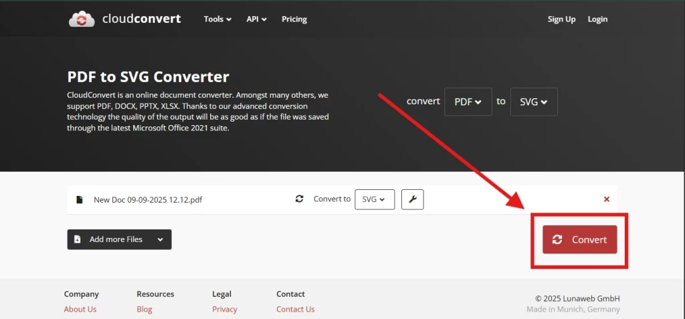Open the wrench conversion options
The width and height of the screenshot is (685, 319).
pyautogui.click(x=412, y=199)
